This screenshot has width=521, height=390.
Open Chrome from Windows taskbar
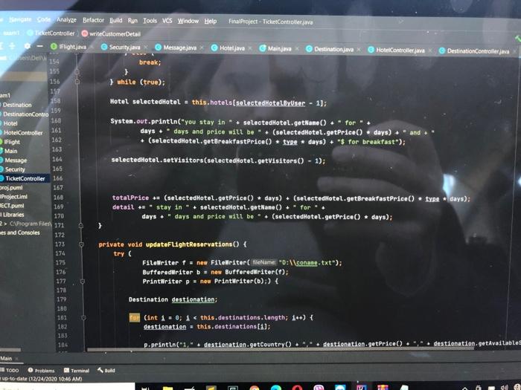255,388
